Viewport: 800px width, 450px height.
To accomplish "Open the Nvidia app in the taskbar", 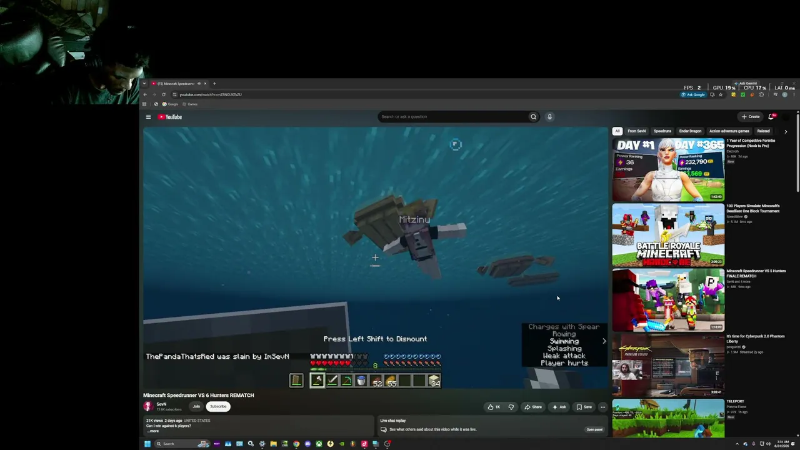I will (x=342, y=444).
